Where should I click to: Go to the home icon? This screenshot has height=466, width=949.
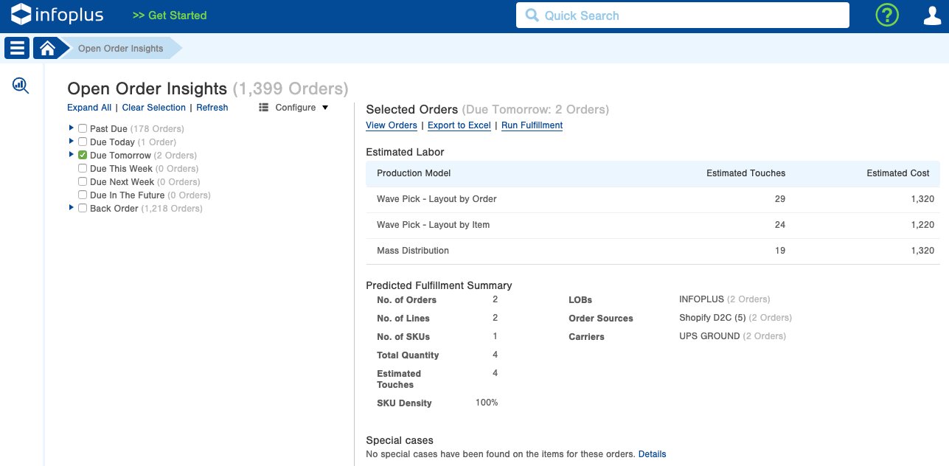47,49
